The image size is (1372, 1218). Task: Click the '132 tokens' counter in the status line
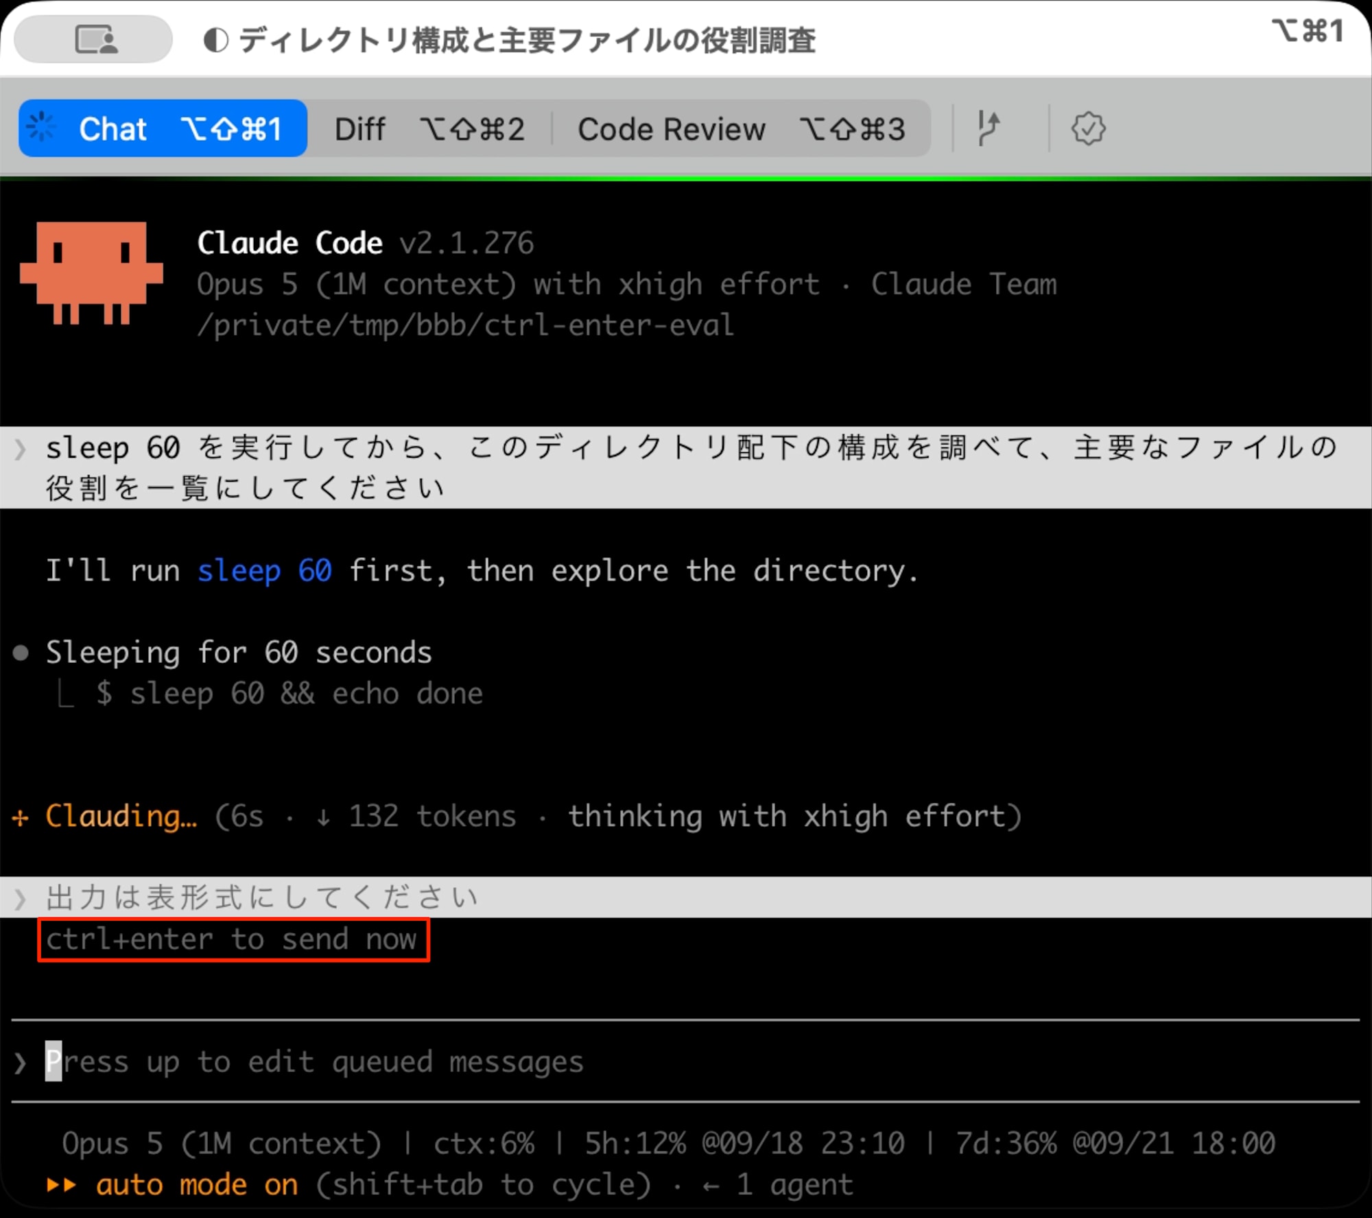click(x=432, y=817)
